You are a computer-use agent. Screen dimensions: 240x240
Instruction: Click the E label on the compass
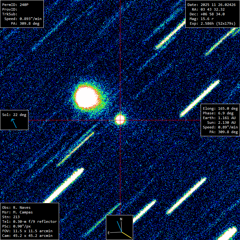pyautogui.click(x=109, y=233)
